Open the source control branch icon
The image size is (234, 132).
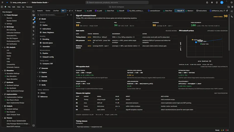point(33,35)
